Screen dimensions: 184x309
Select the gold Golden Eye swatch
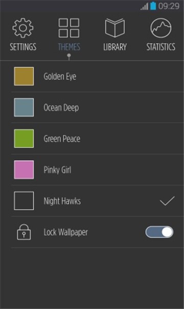(x=24, y=76)
